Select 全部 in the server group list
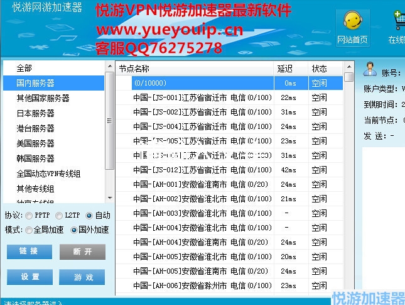Screen dimensions: 405x305 point(24,68)
